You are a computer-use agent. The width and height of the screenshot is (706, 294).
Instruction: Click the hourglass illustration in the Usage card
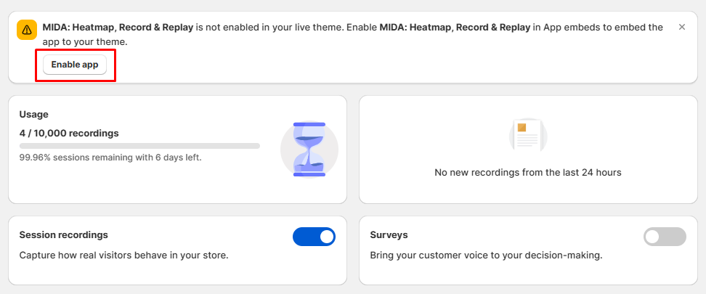pyautogui.click(x=309, y=150)
